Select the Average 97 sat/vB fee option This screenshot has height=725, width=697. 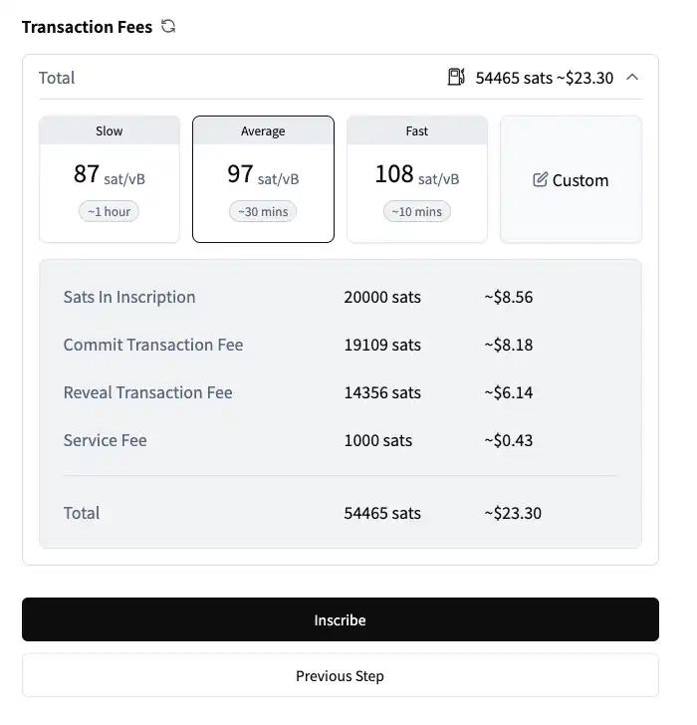click(263, 179)
